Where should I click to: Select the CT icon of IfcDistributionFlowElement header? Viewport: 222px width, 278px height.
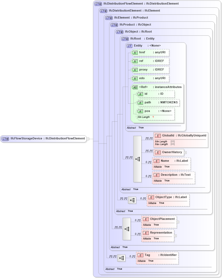97,3
